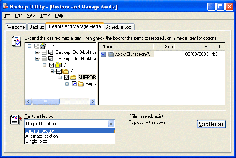Open the Help menu
236x158 pixels.
click(x=59, y=16)
